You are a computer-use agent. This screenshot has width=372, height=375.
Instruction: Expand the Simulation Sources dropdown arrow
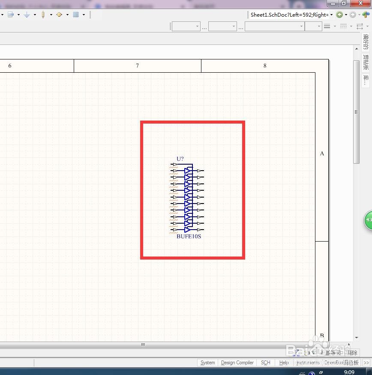click(67, 15)
